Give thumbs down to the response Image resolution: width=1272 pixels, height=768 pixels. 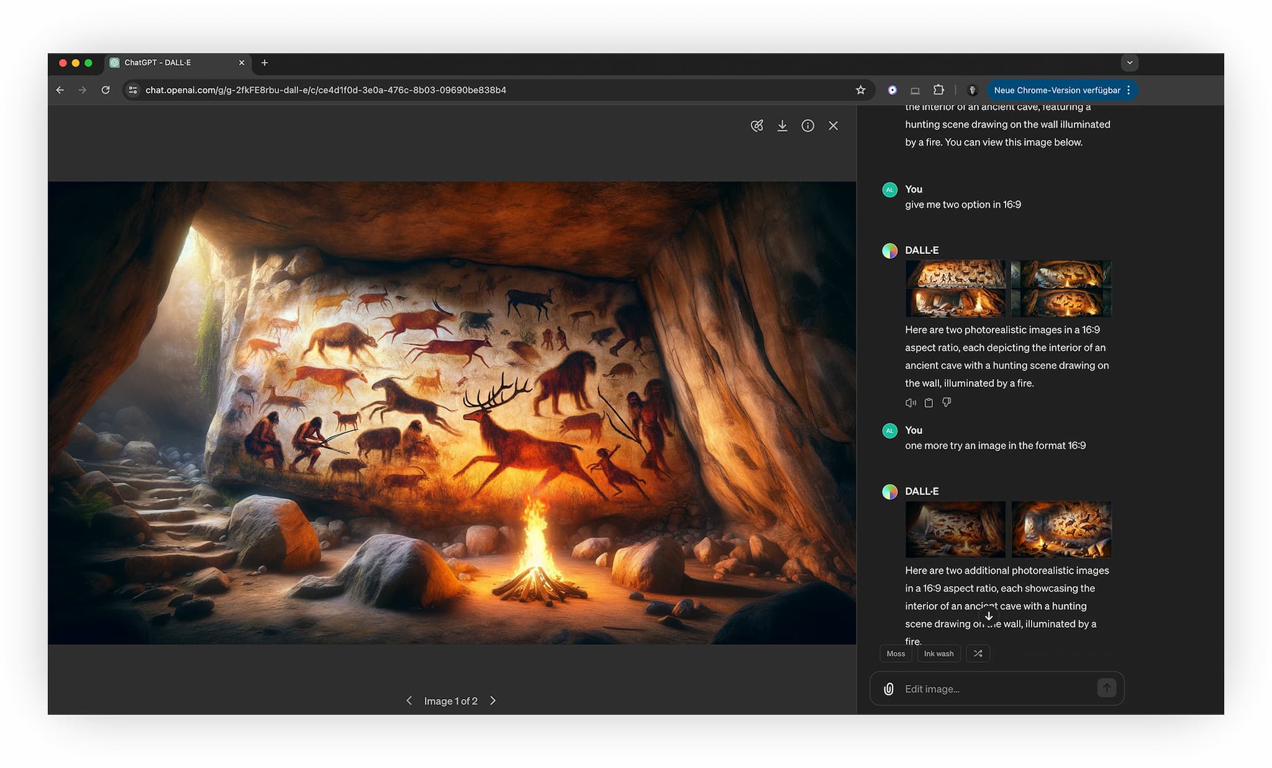point(947,403)
